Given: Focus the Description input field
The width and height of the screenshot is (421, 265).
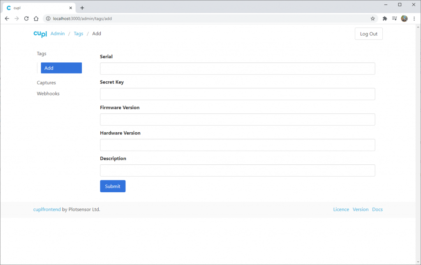Looking at the screenshot, I should point(238,171).
